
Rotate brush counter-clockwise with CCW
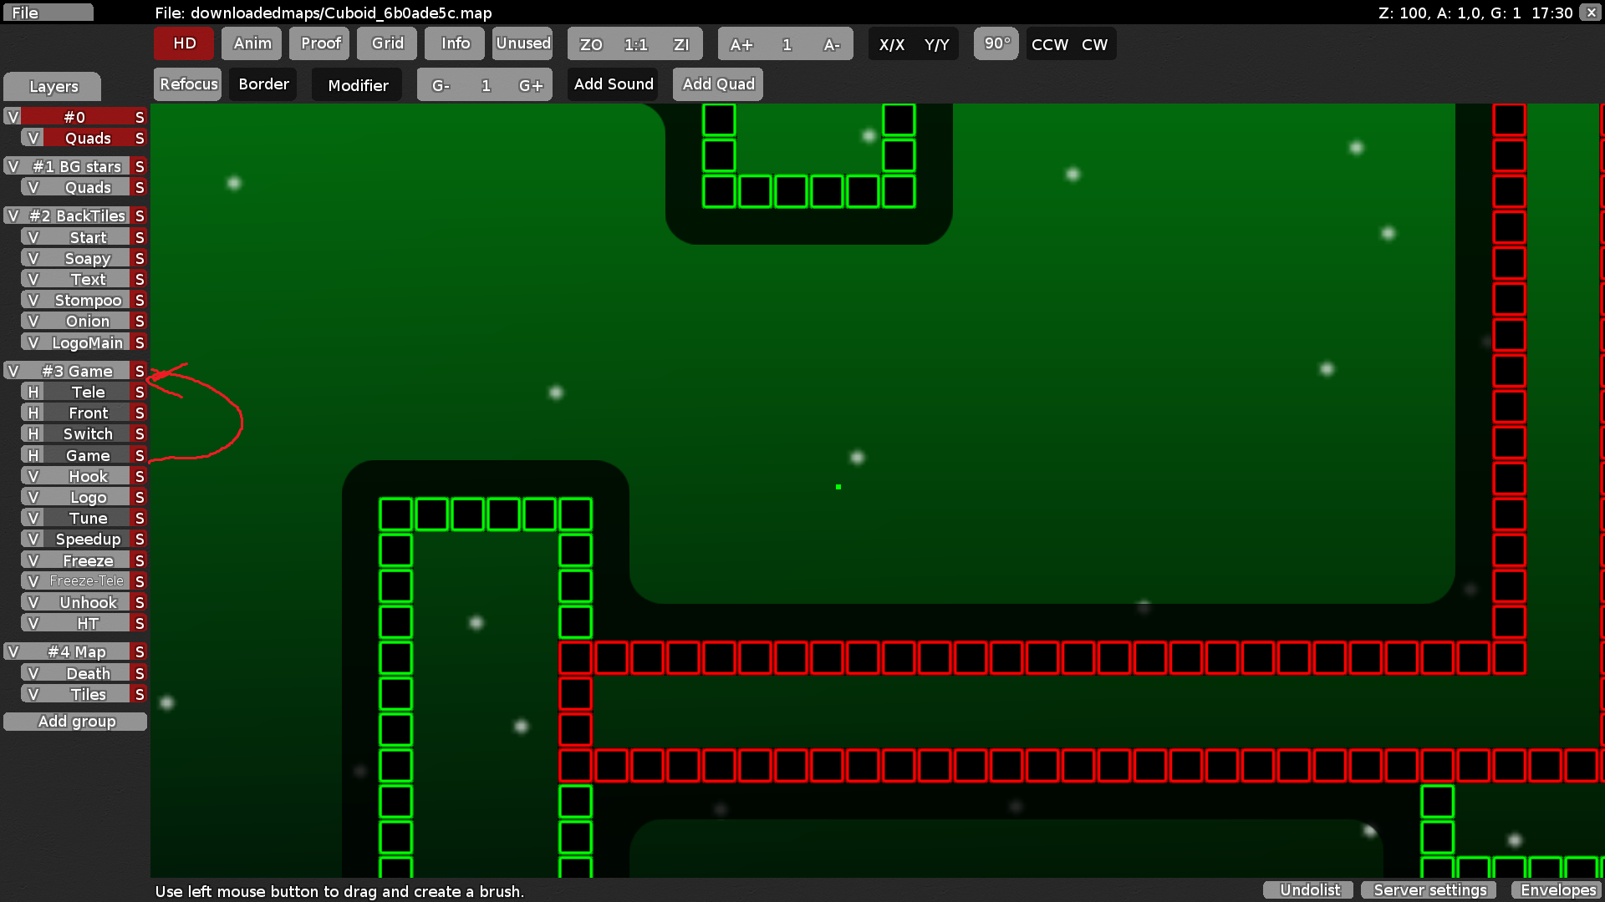(x=1049, y=44)
